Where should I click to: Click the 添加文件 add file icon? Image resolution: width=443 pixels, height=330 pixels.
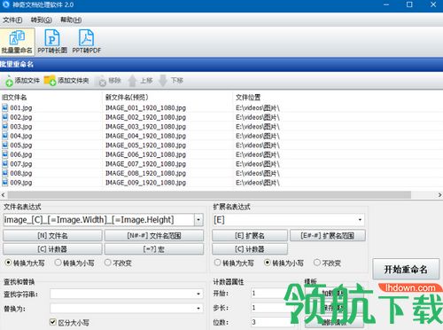click(x=9, y=81)
